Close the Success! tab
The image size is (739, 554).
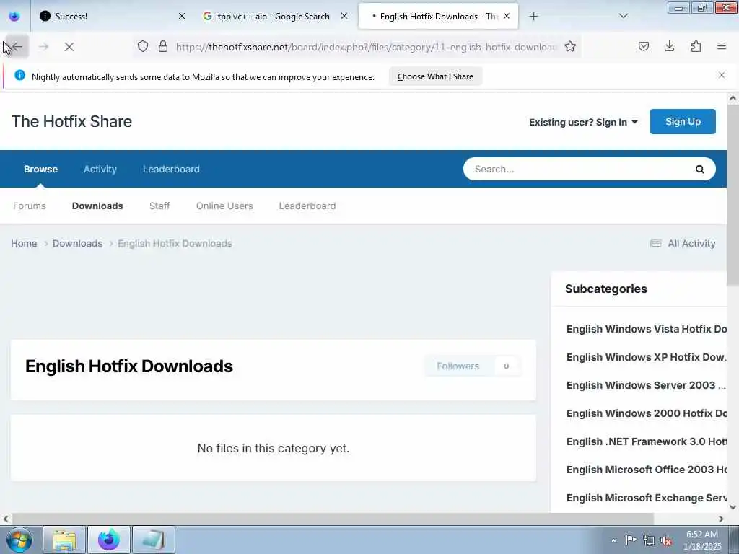pyautogui.click(x=182, y=16)
